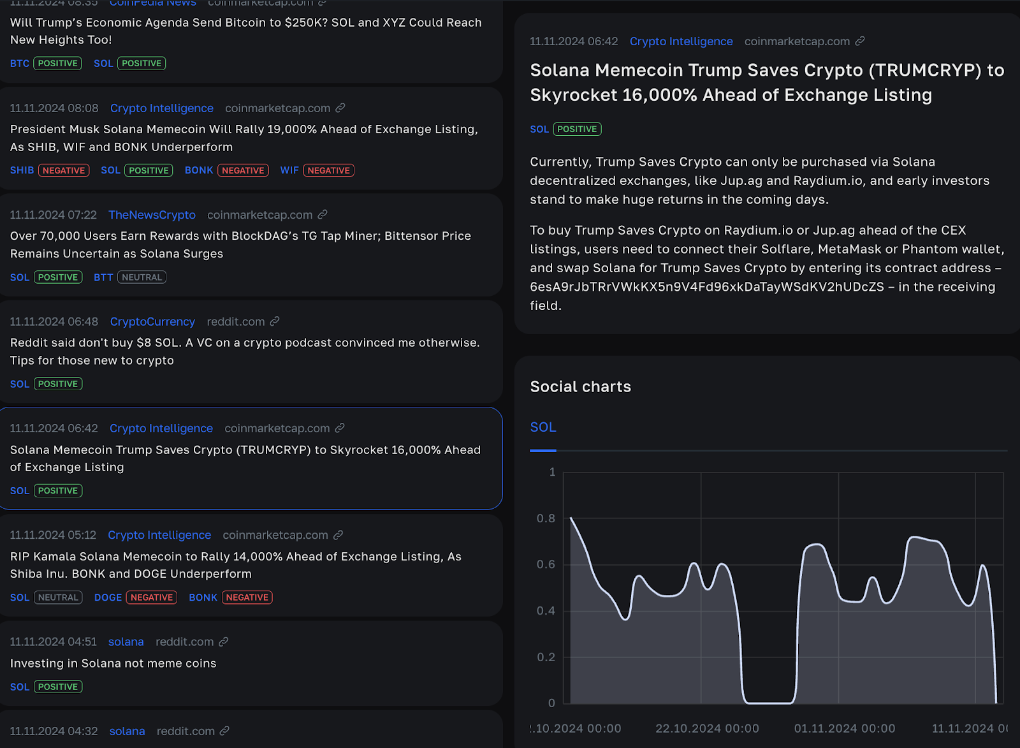Click BONK ticker on President Musk article
1020x748 pixels.
point(199,170)
